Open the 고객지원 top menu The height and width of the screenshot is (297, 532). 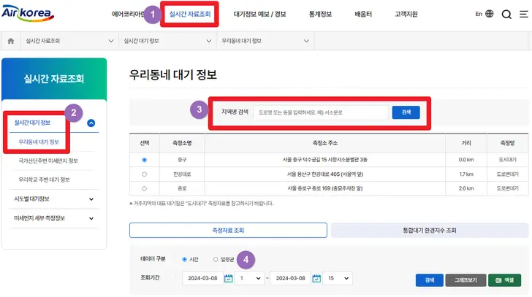pyautogui.click(x=406, y=14)
